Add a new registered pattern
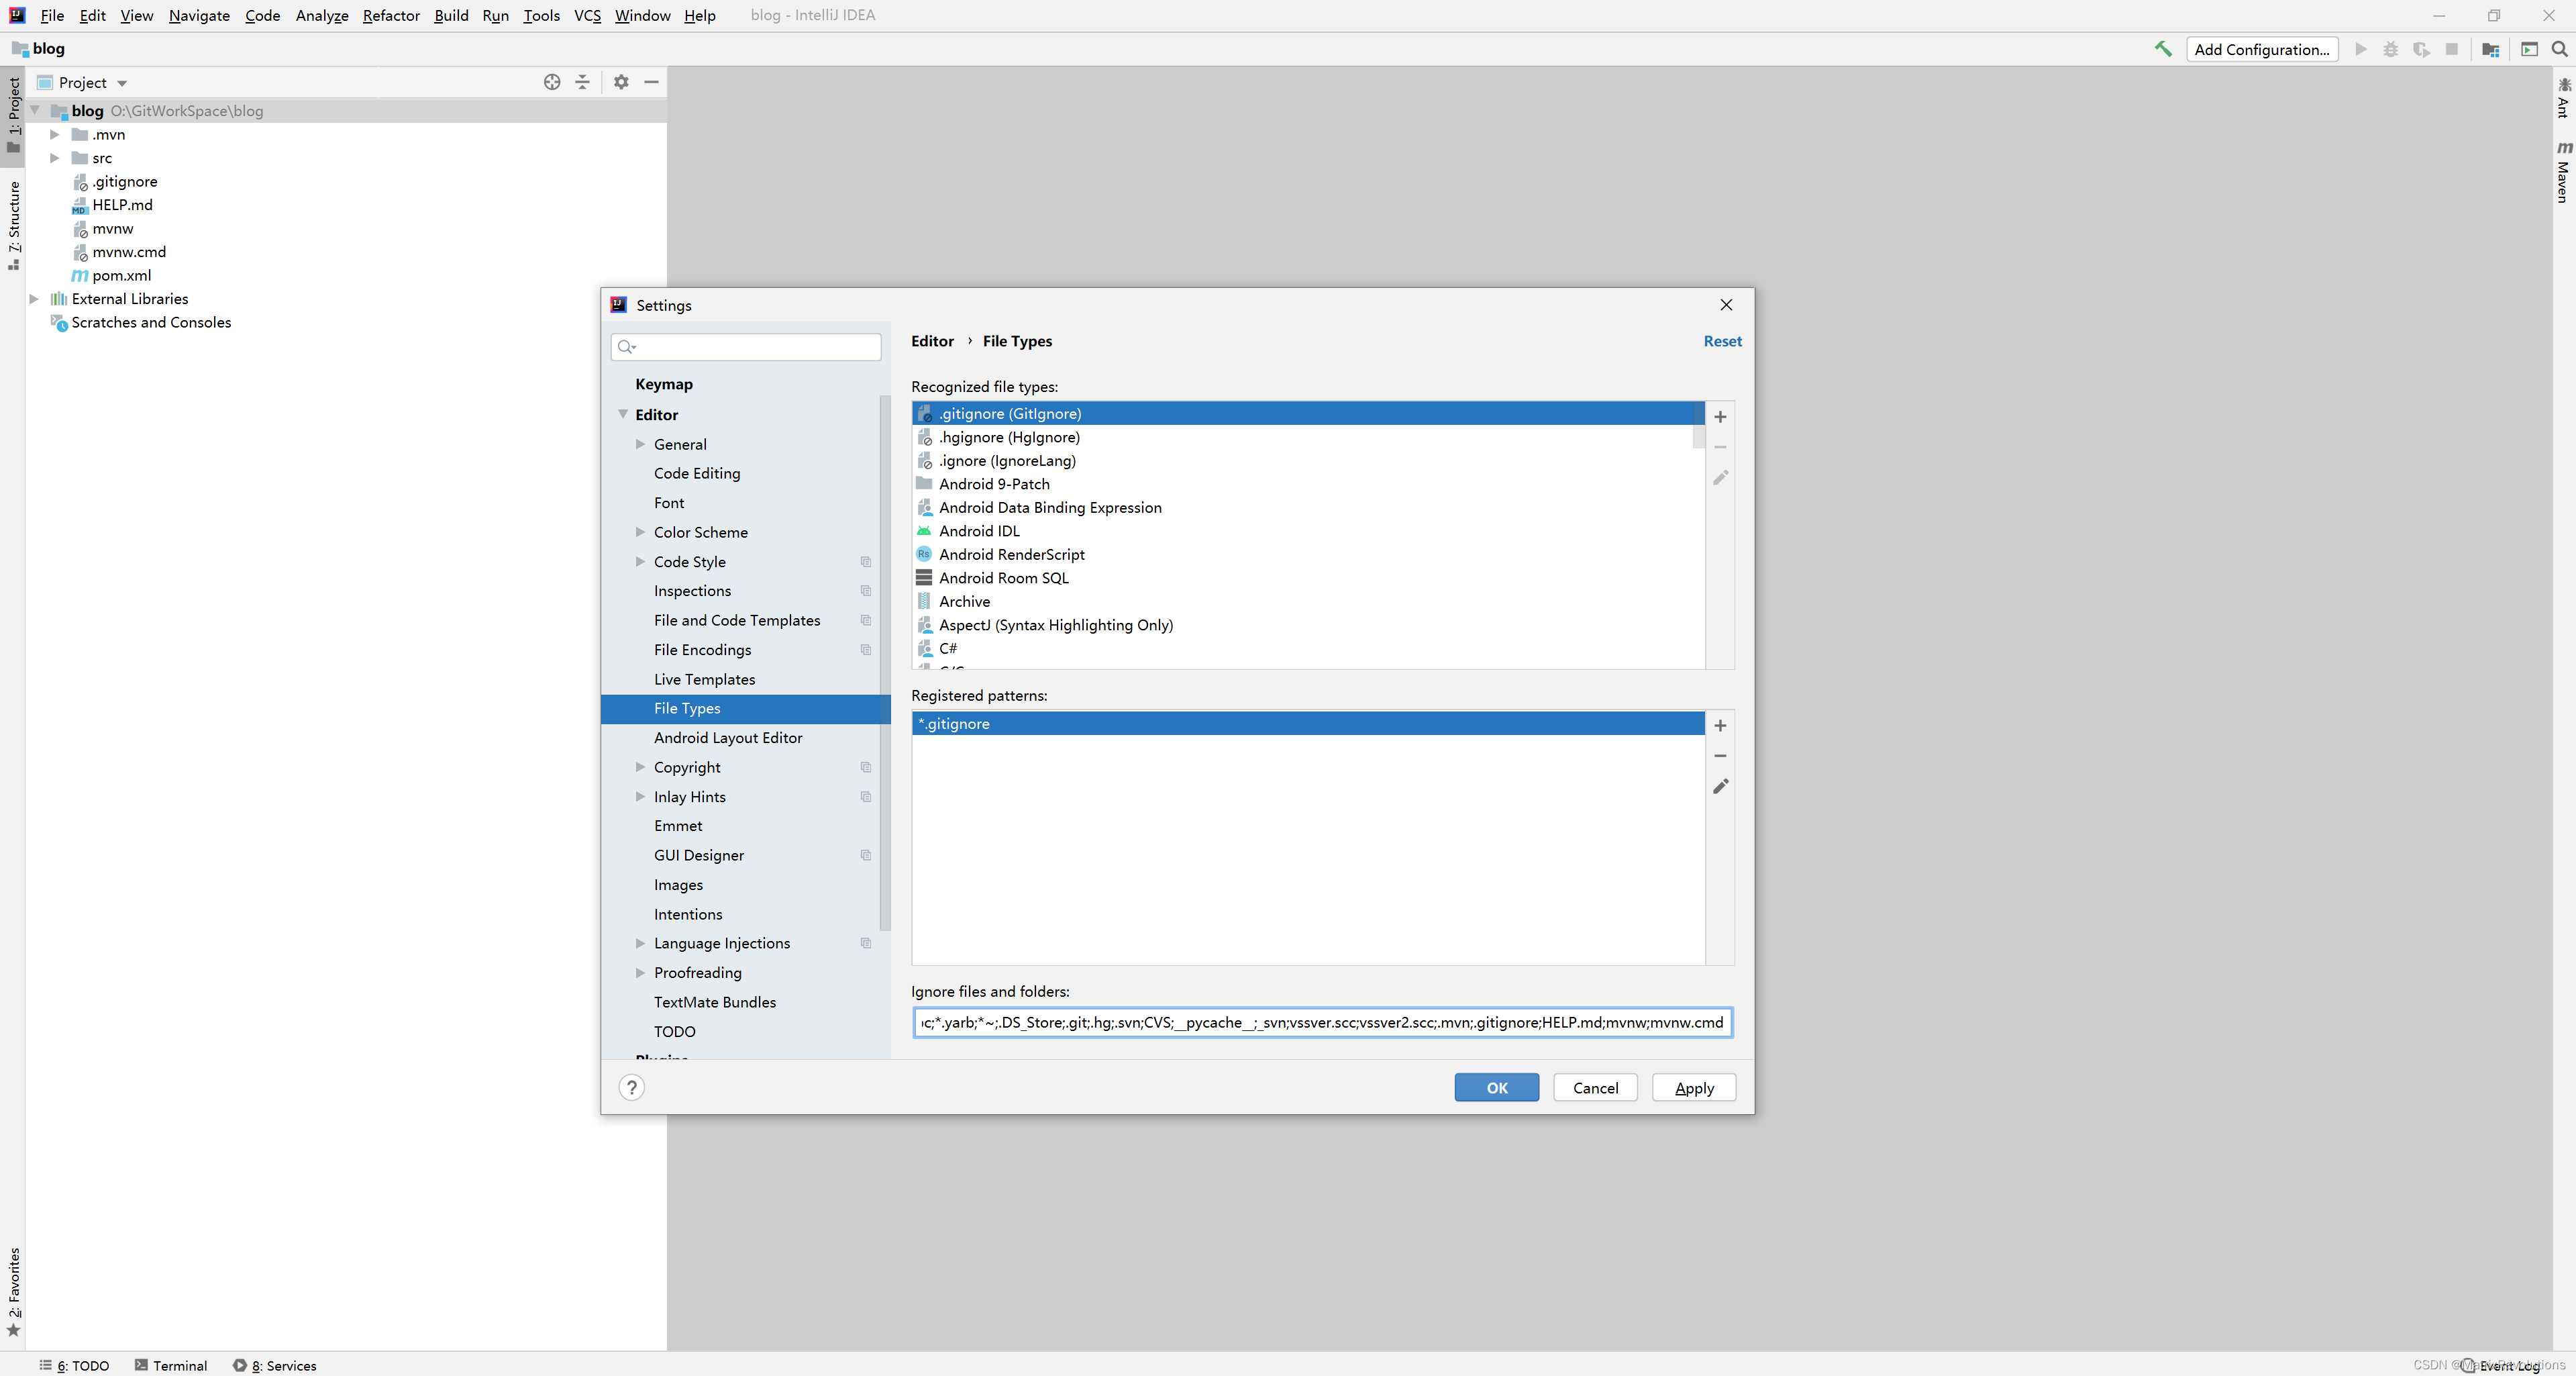This screenshot has height=1376, width=2576. coord(1720,725)
